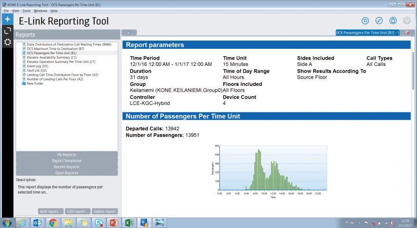
Task: Click the window layout icon in sidebar
Action: (7, 31)
